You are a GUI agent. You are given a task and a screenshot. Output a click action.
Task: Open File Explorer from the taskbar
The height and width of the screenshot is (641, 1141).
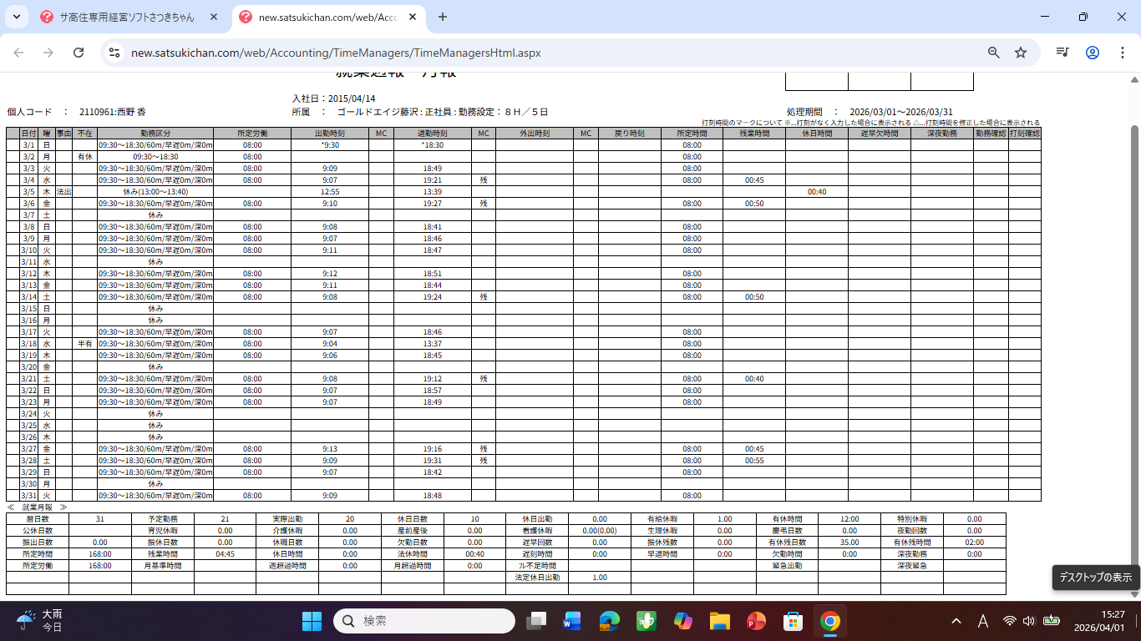point(720,621)
